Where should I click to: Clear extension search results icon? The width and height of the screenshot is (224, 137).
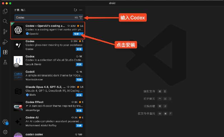click(x=76, y=18)
